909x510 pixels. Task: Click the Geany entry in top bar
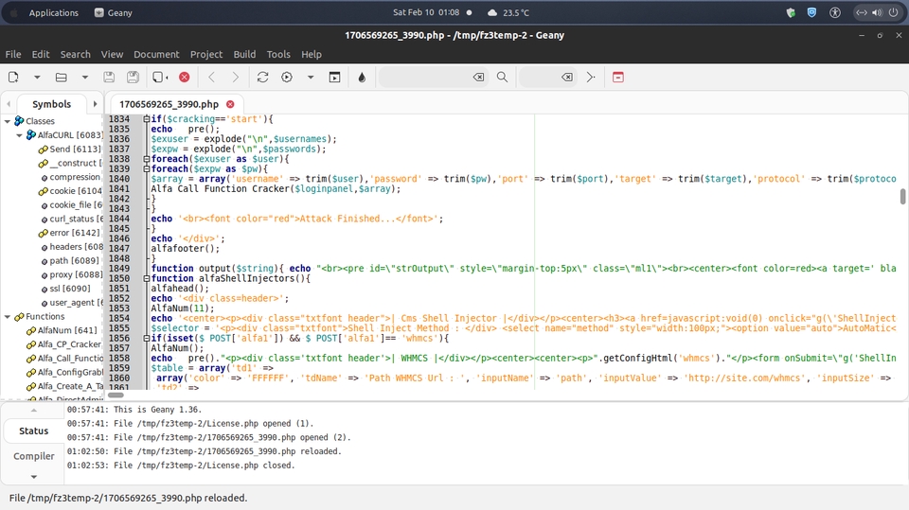[114, 12]
